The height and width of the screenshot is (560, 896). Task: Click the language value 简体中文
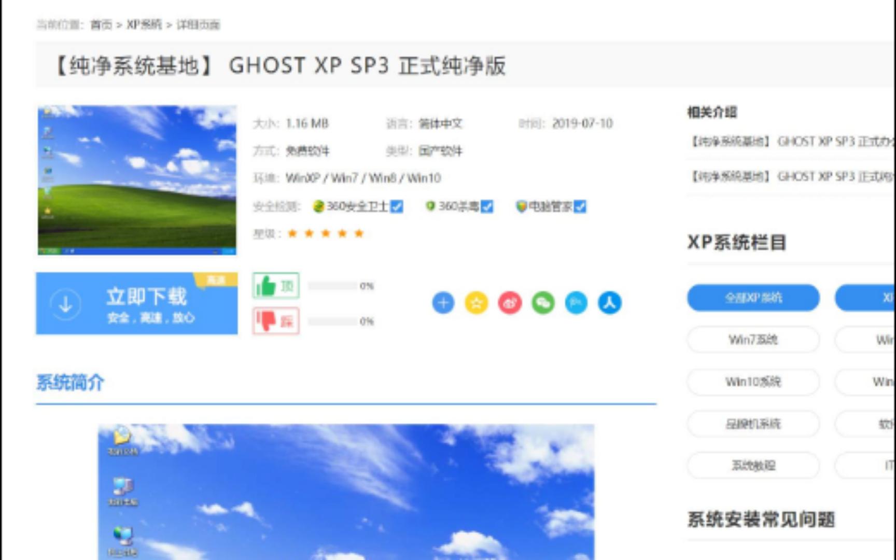pos(440,123)
